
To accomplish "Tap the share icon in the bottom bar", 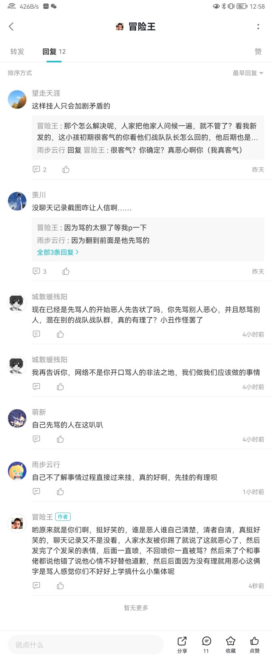I will tap(182, 644).
